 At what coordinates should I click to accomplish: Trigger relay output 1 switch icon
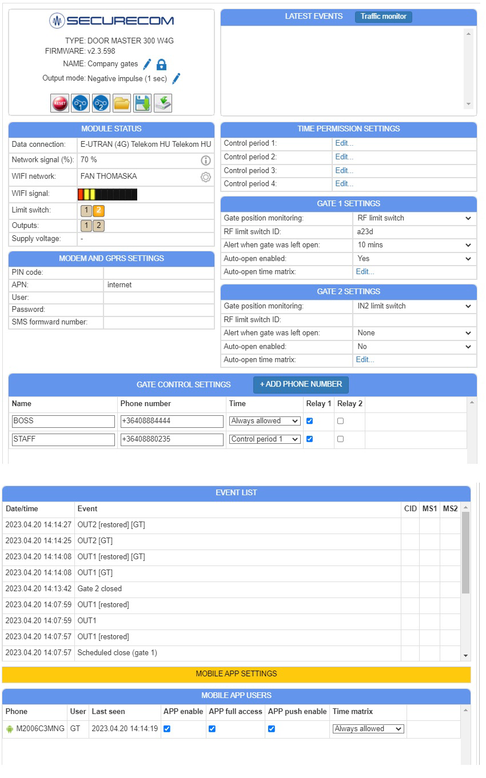coord(81,103)
